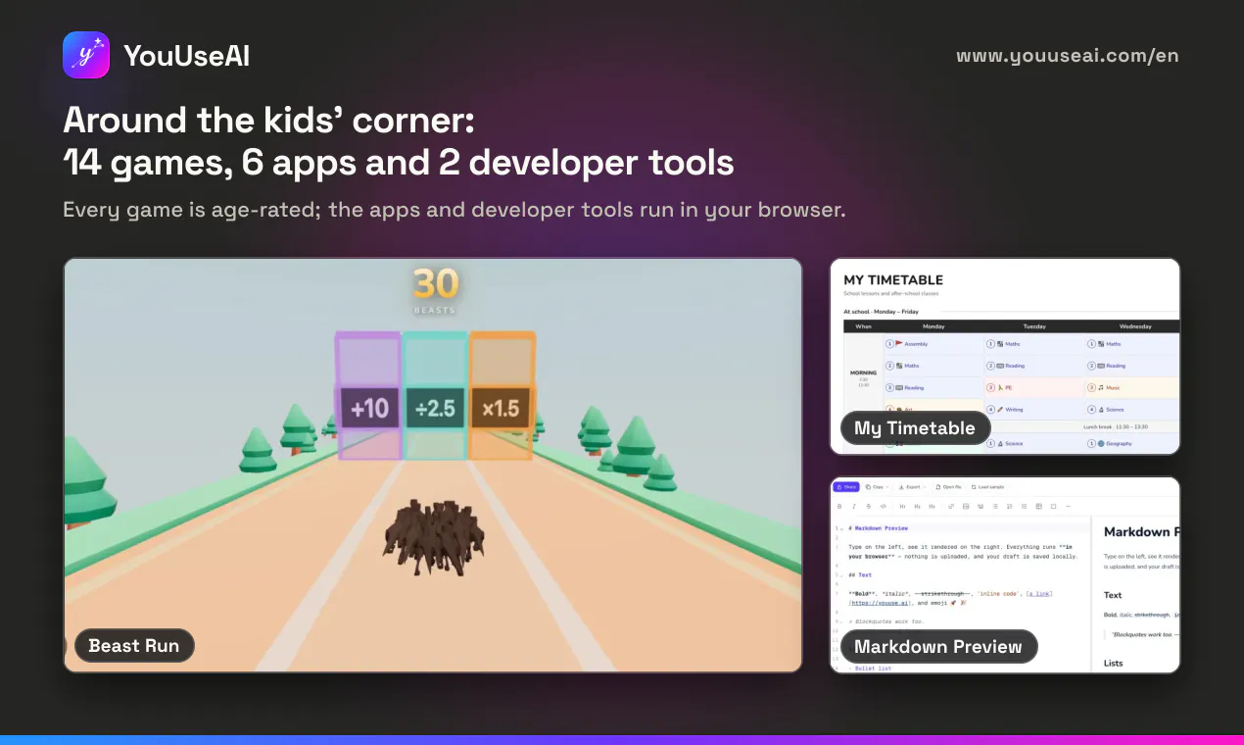Click the rendered 'Lists' heading in preview

tap(1114, 664)
